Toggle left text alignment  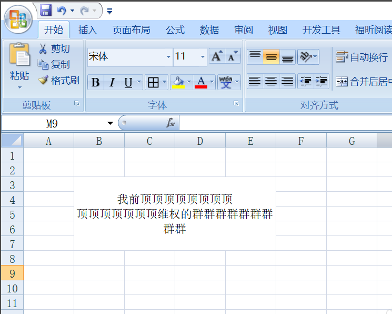(255, 81)
